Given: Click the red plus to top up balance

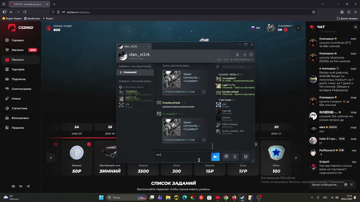Looking at the screenshot, I should tap(286, 30).
